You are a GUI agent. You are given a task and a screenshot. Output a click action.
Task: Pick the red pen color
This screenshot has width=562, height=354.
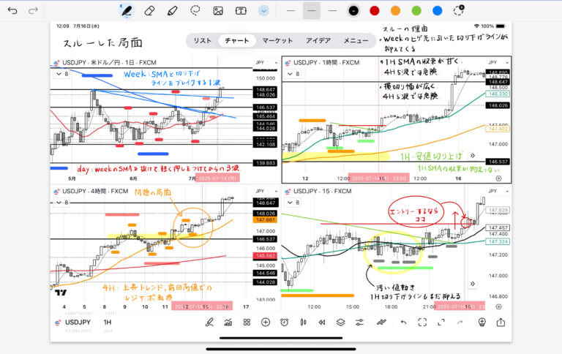tap(375, 11)
